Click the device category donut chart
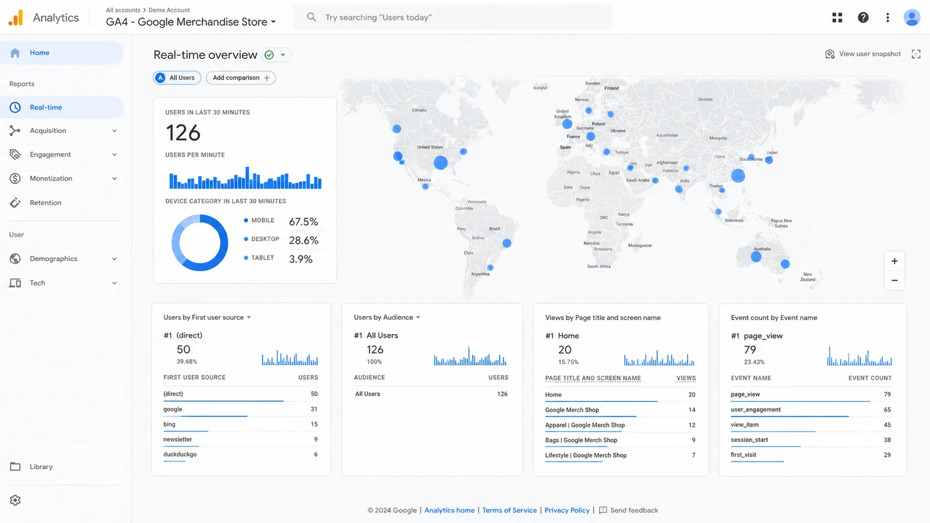This screenshot has width=930, height=523. tap(200, 243)
